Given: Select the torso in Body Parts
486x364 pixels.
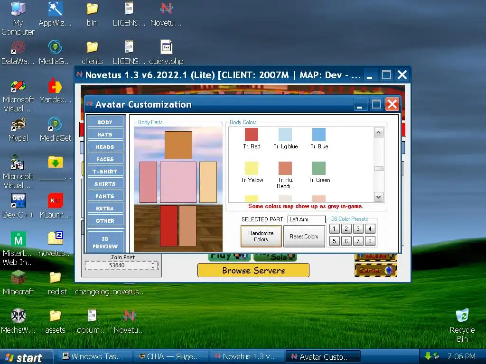Looking at the screenshot, I should pos(178,182).
